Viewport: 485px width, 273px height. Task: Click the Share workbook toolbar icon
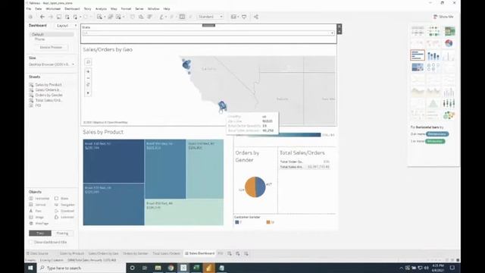pos(256,17)
